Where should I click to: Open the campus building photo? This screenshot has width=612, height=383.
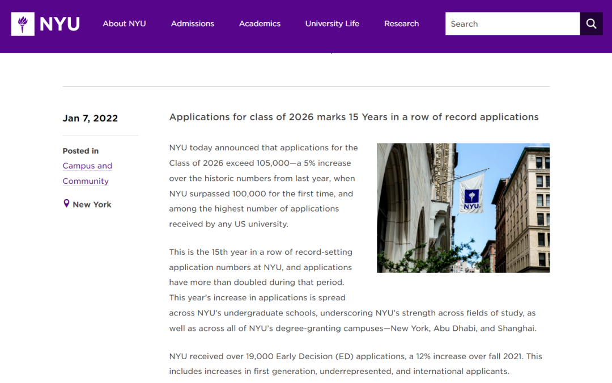pyautogui.click(x=419, y=227)
